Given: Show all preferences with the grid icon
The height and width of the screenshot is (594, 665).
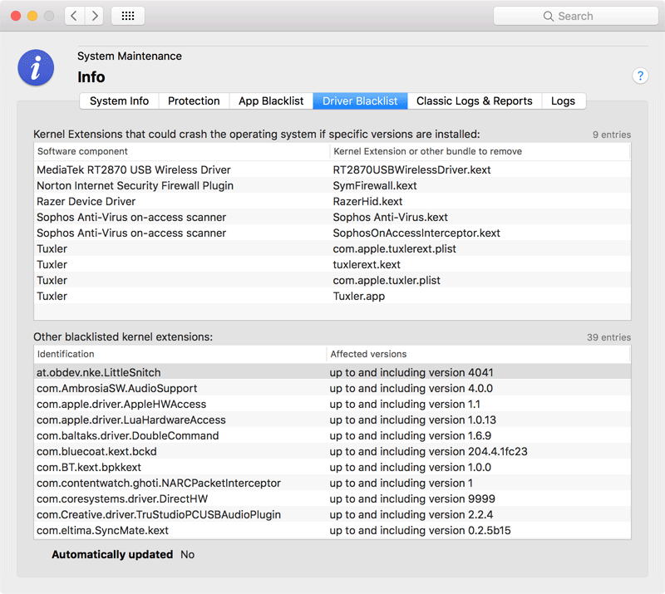Looking at the screenshot, I should click(128, 16).
